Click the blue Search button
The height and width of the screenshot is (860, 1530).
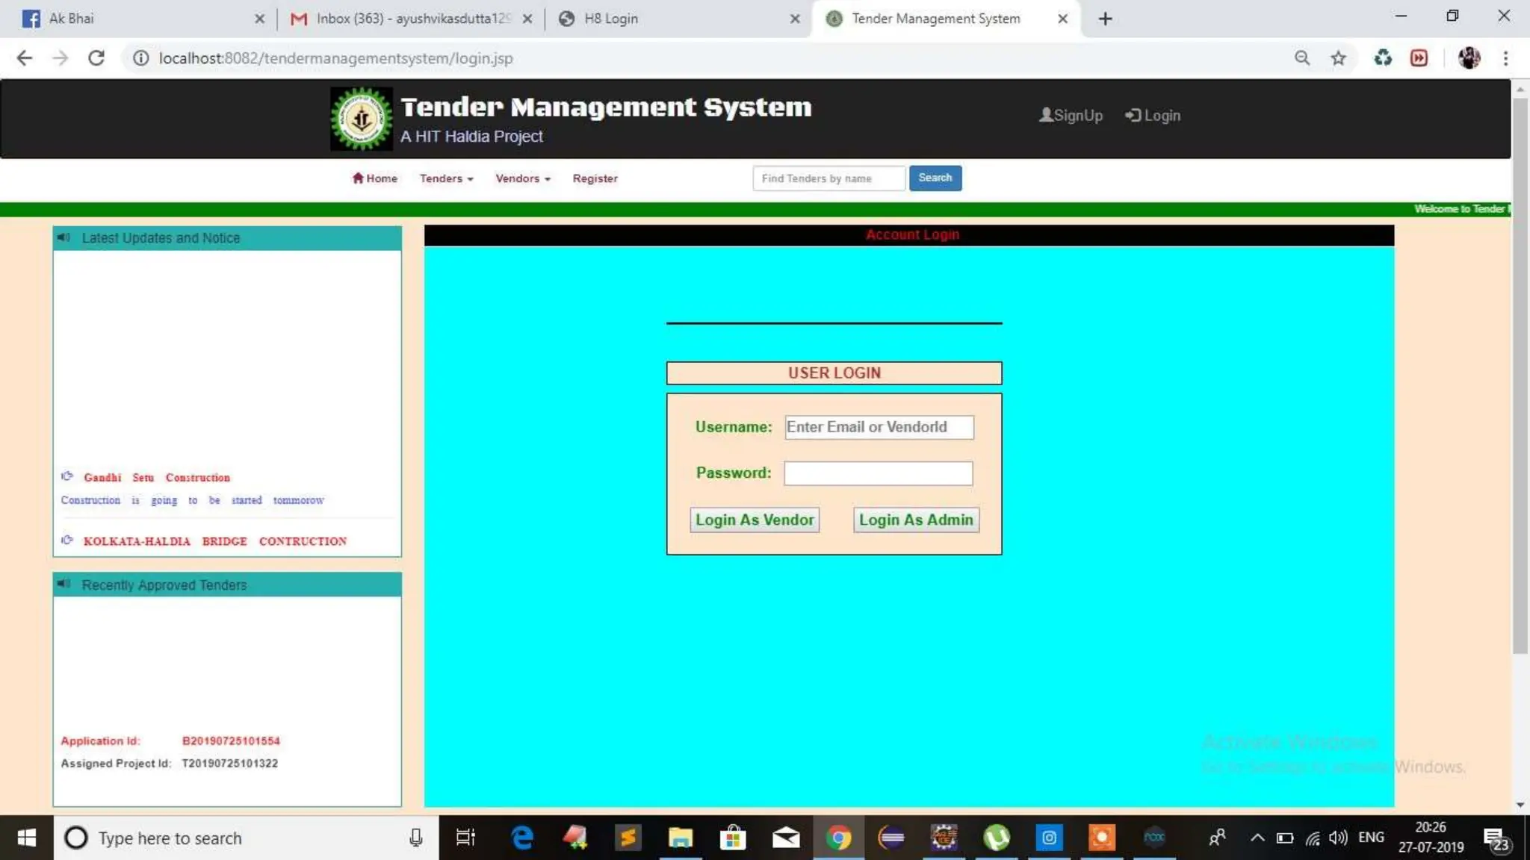point(935,178)
